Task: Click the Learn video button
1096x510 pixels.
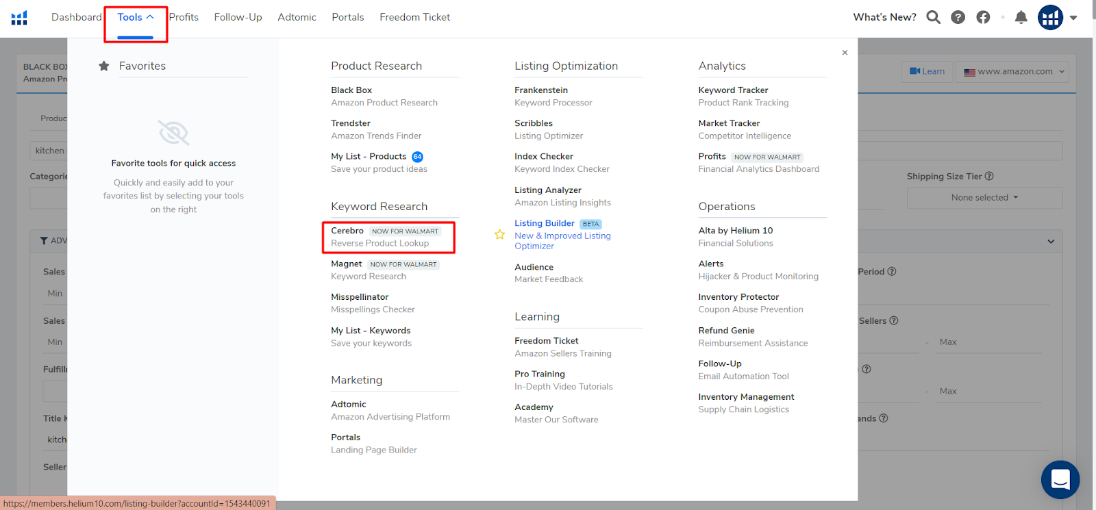Action: [x=927, y=71]
